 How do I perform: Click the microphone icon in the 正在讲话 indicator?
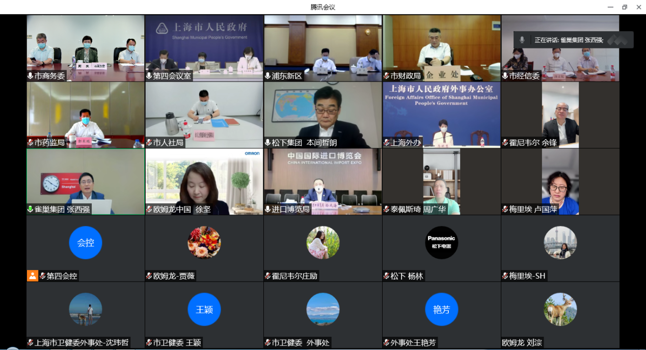[522, 40]
